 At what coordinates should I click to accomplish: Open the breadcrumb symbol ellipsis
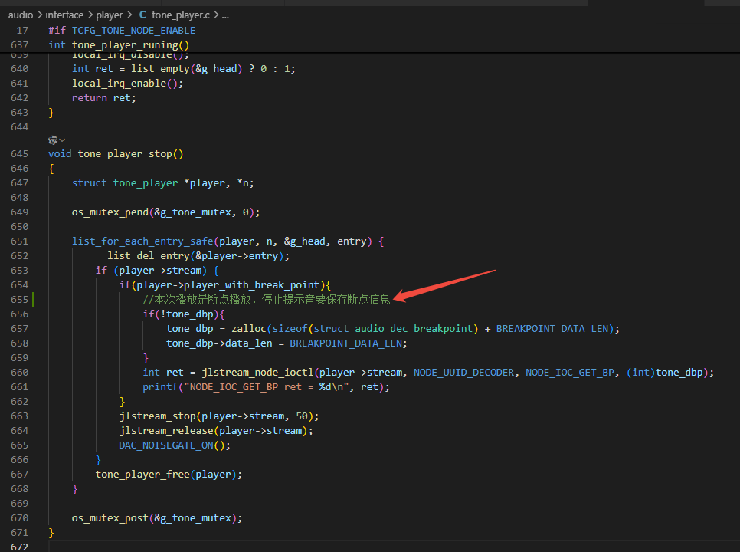tap(225, 15)
